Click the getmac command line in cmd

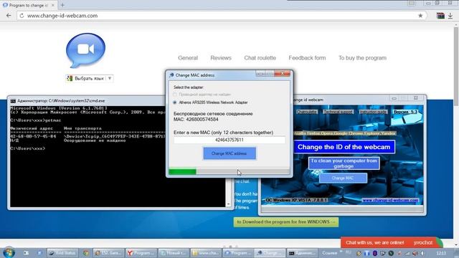coord(35,120)
